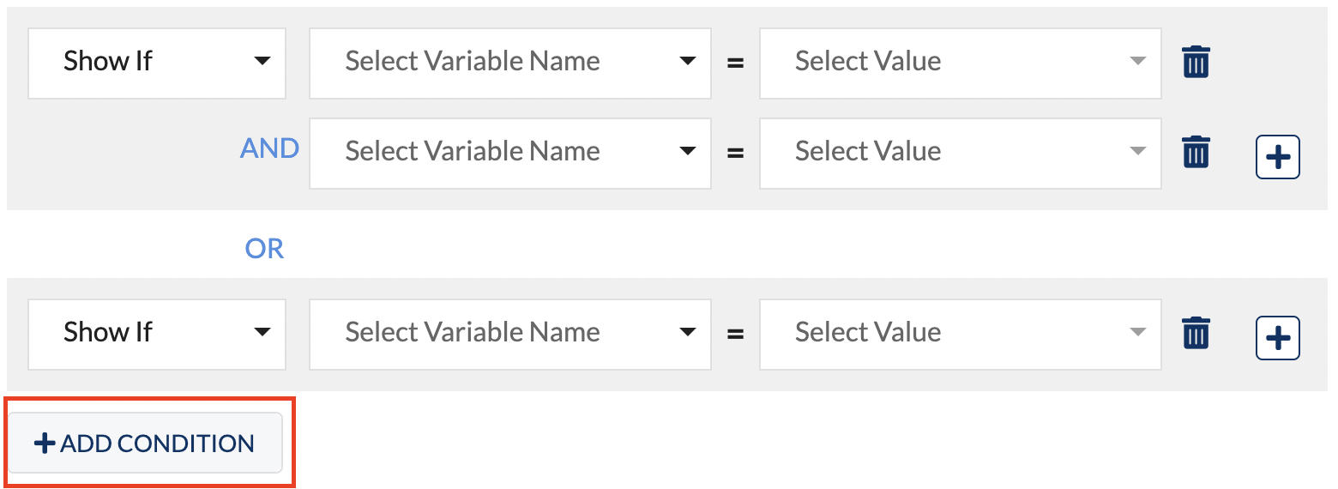Click the Add Condition button

[x=145, y=443]
